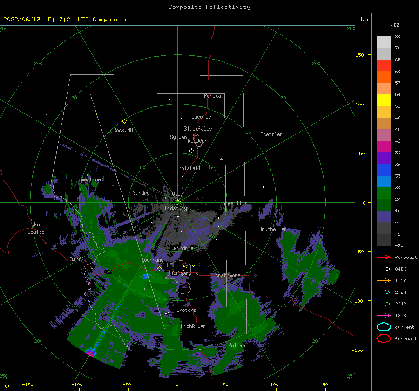The width and height of the screenshot is (419, 391).
Task: Click the Drumheller city label
Action: pos(273,229)
